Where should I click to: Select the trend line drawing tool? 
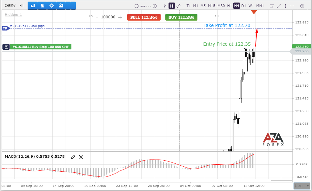279,6
